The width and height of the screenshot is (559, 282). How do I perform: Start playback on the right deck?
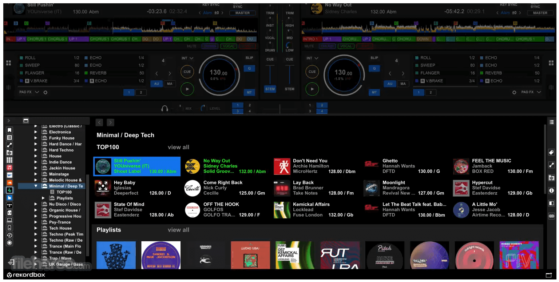pos(312,89)
